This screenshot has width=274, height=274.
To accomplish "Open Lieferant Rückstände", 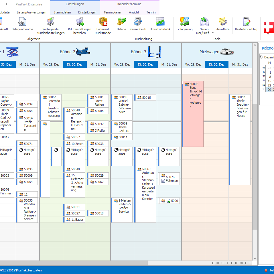I will coord(103,26).
